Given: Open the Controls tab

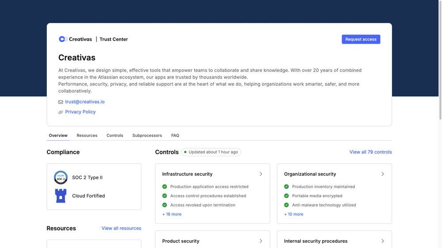Looking at the screenshot, I should (x=115, y=135).
